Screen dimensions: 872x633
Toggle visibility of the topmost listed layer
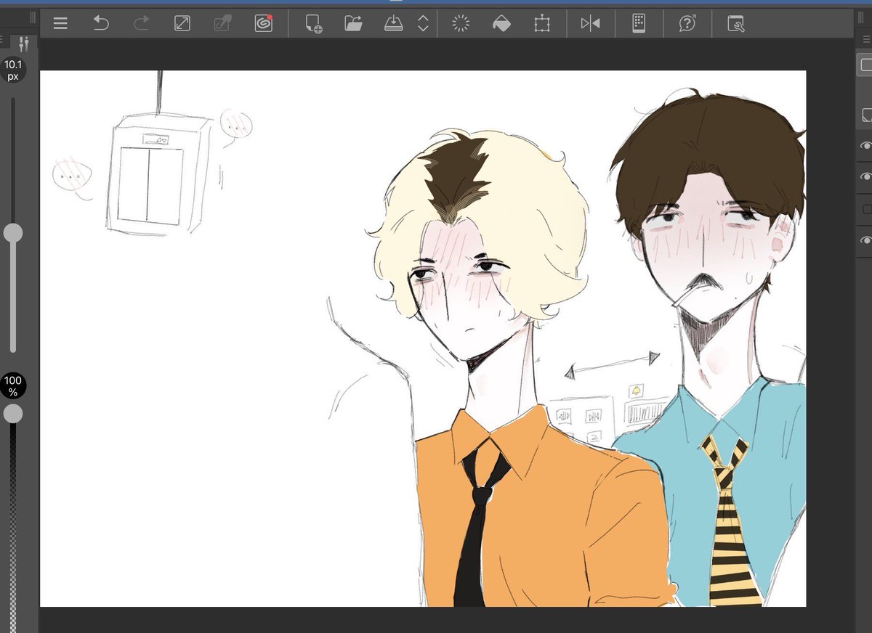865,146
